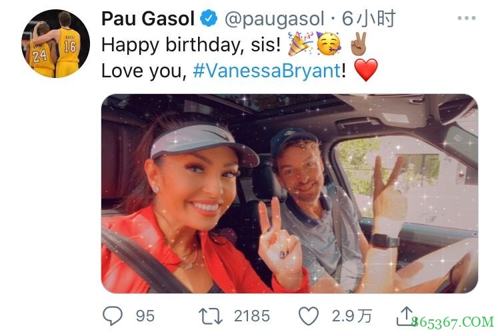Click the 95 replies count
Image resolution: width=500 pixels, height=332 pixels.
click(x=145, y=316)
